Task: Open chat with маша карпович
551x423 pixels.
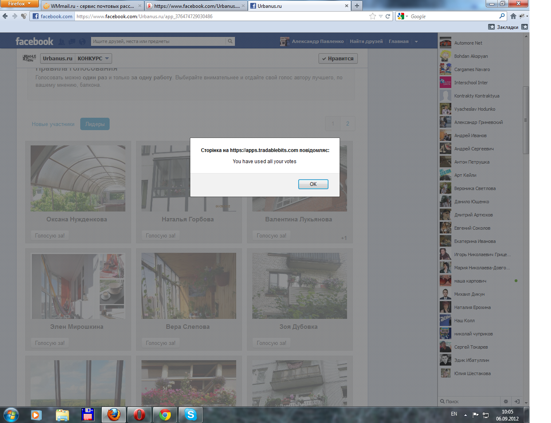Action: (x=480, y=281)
